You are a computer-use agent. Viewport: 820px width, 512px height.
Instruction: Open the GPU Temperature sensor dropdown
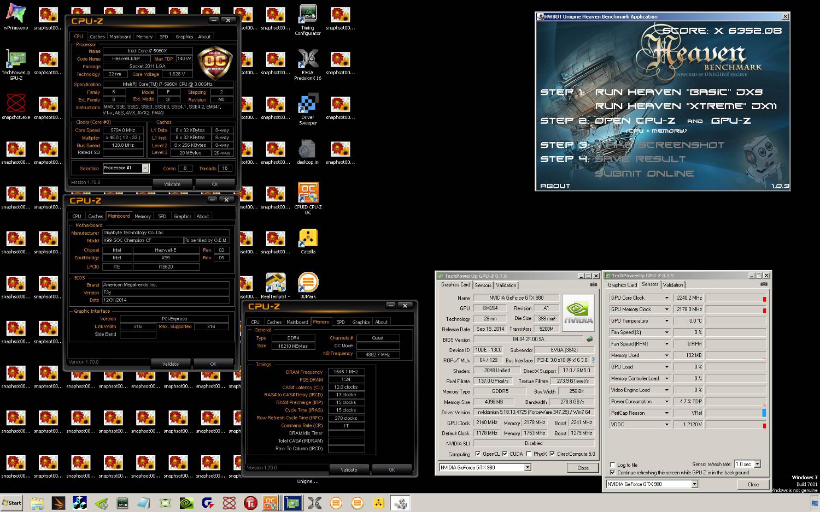(666, 321)
